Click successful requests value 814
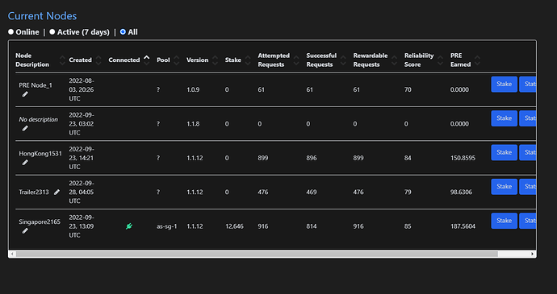This screenshot has width=557, height=294. [312, 226]
